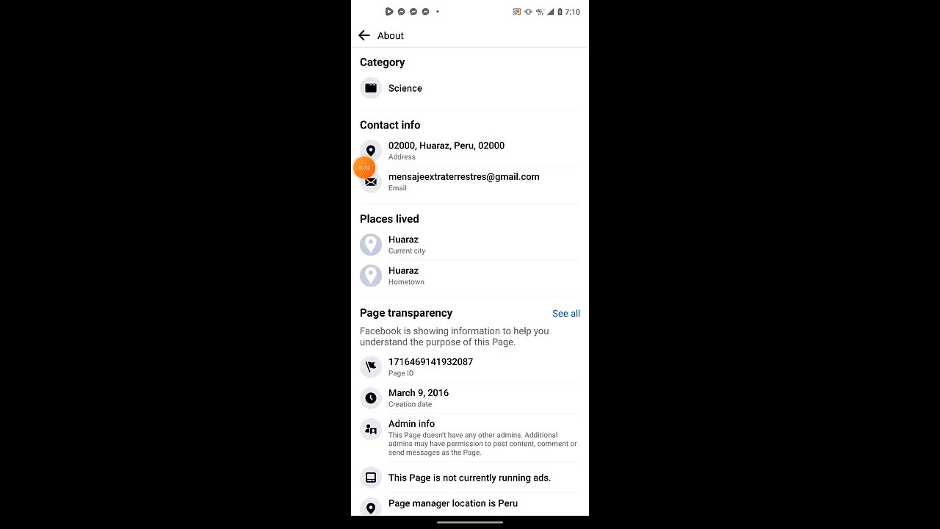Image resolution: width=940 pixels, height=529 pixels.
Task: Tap the email envelope icon
Action: click(x=371, y=182)
